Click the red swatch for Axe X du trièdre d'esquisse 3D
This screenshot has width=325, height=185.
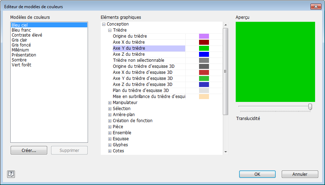pyautogui.click(x=204, y=72)
